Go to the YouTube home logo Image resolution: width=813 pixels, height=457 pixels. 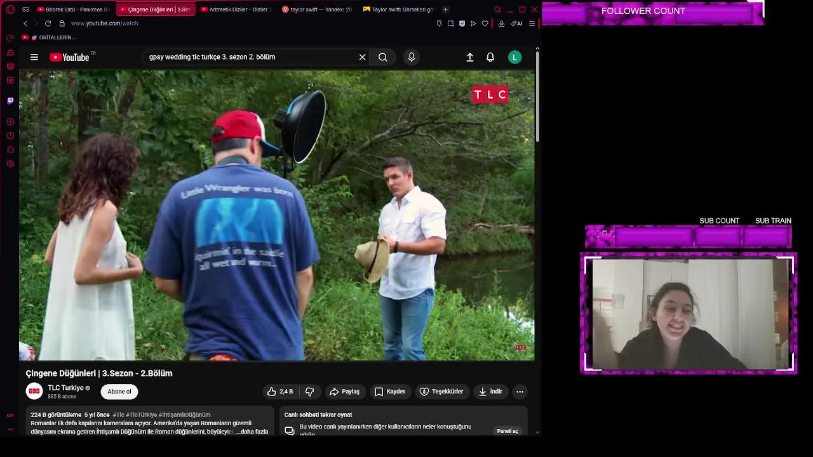(x=69, y=57)
